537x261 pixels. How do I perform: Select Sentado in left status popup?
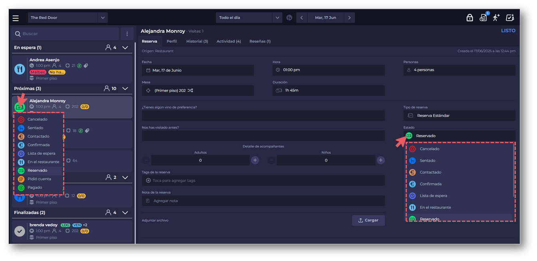[x=39, y=128]
